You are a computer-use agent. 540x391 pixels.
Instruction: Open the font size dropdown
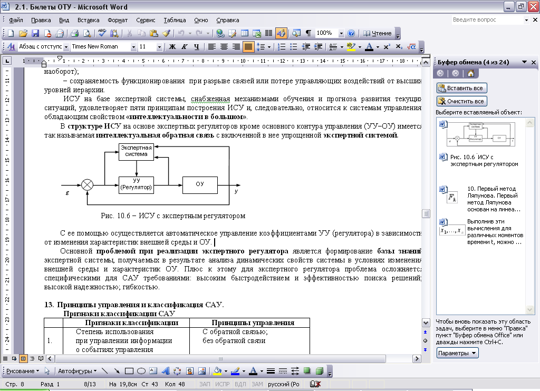159,46
